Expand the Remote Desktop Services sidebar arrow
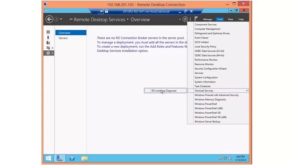This screenshot has width=294, height=165. [x=52, y=53]
